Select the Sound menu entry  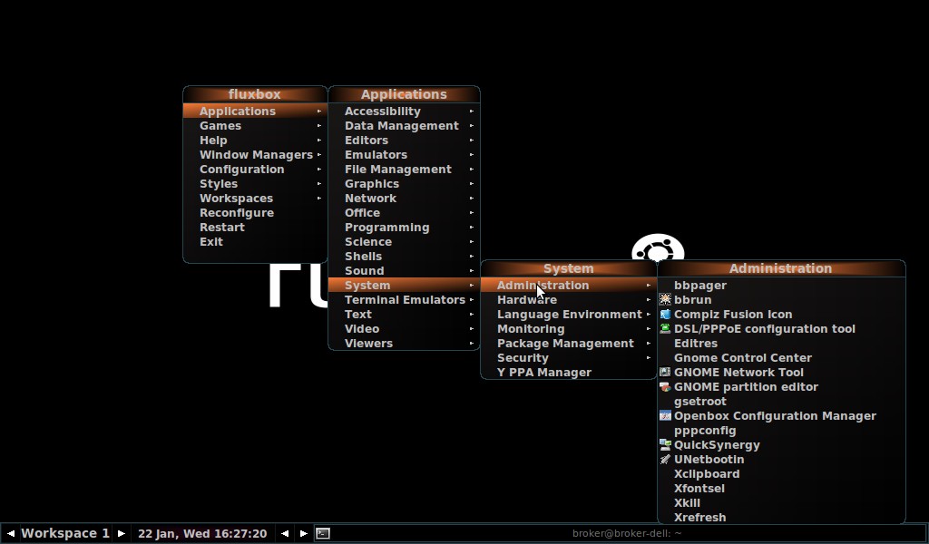pyautogui.click(x=404, y=270)
